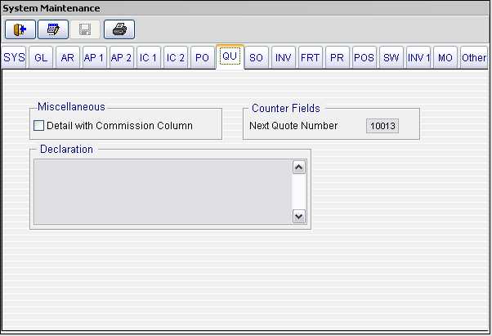
Task: Switch to the IC 1 tab
Action: 148,58
